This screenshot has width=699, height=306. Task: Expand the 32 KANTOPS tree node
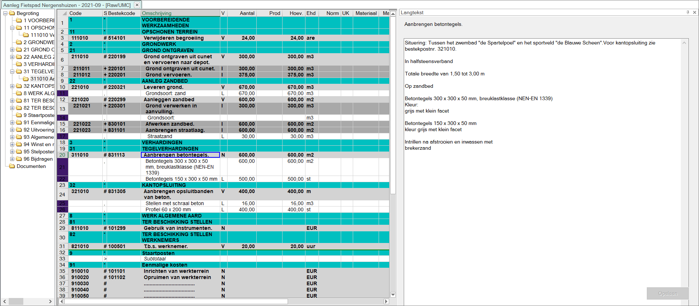[12, 86]
